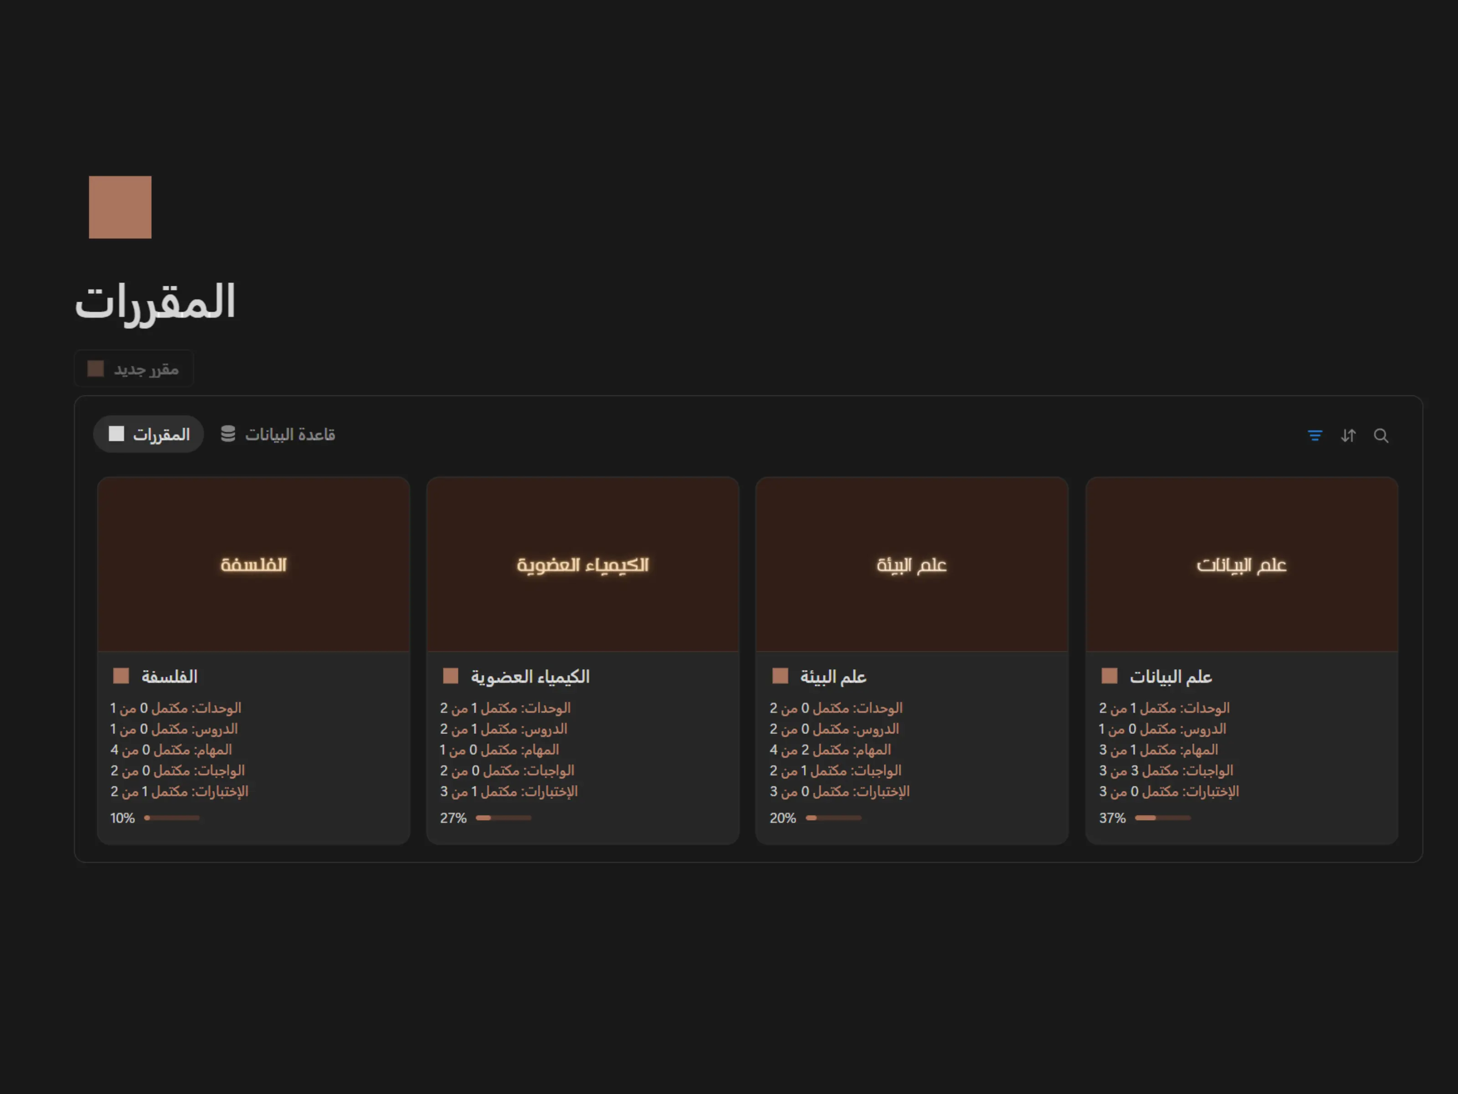Viewport: 1458px width, 1094px height.
Task: Switch to قاعدة البيانات tab
Action: click(290, 434)
